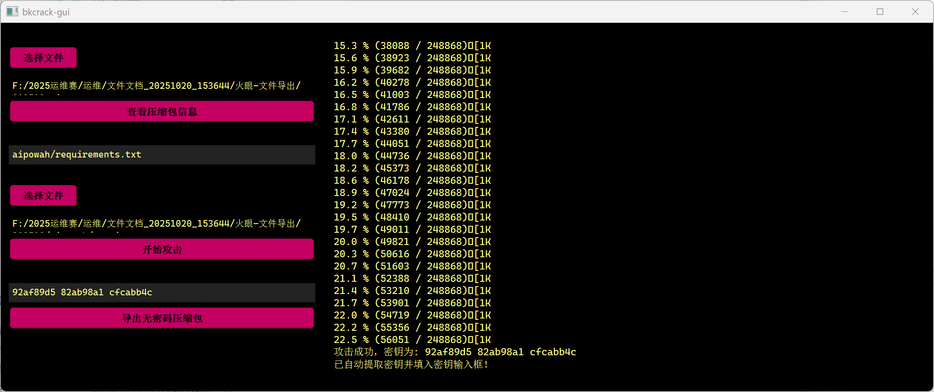Click the log line 已自动提取密钥并填入密钥输入框

pos(411,364)
